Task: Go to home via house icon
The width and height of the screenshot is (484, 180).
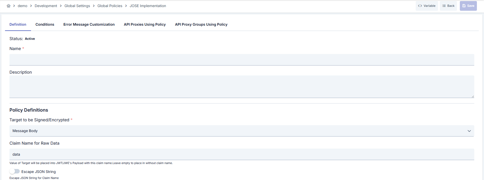Action: pyautogui.click(x=8, y=6)
